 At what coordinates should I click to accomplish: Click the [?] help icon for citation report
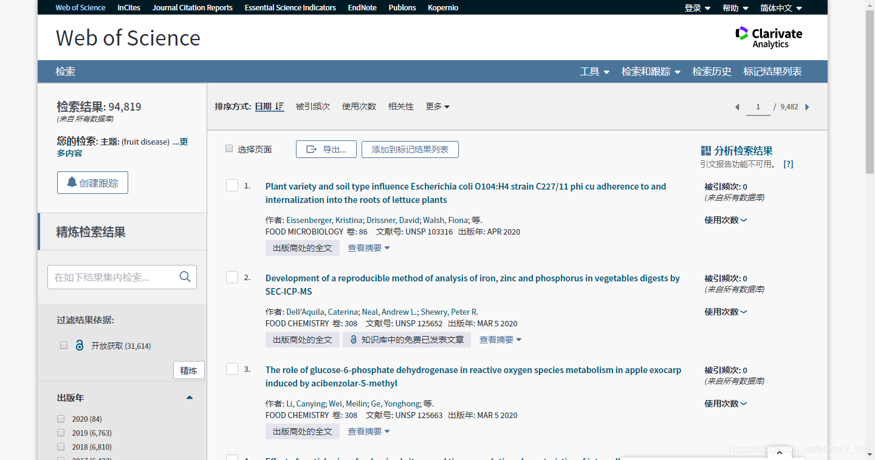click(788, 164)
